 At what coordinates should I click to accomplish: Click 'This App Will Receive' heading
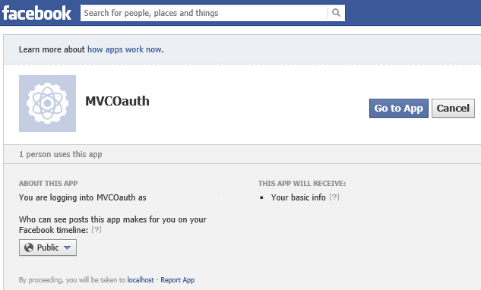tap(302, 183)
